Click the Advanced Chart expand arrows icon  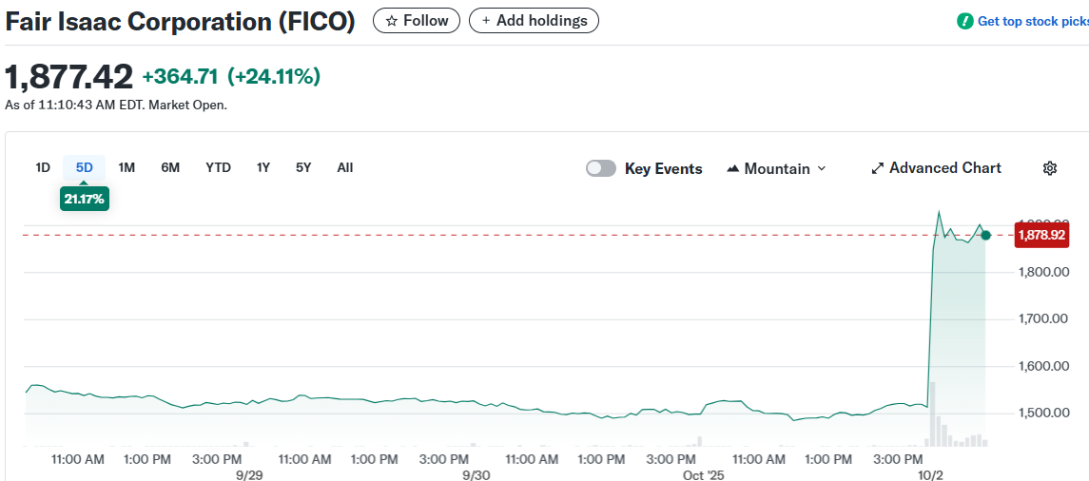click(877, 168)
